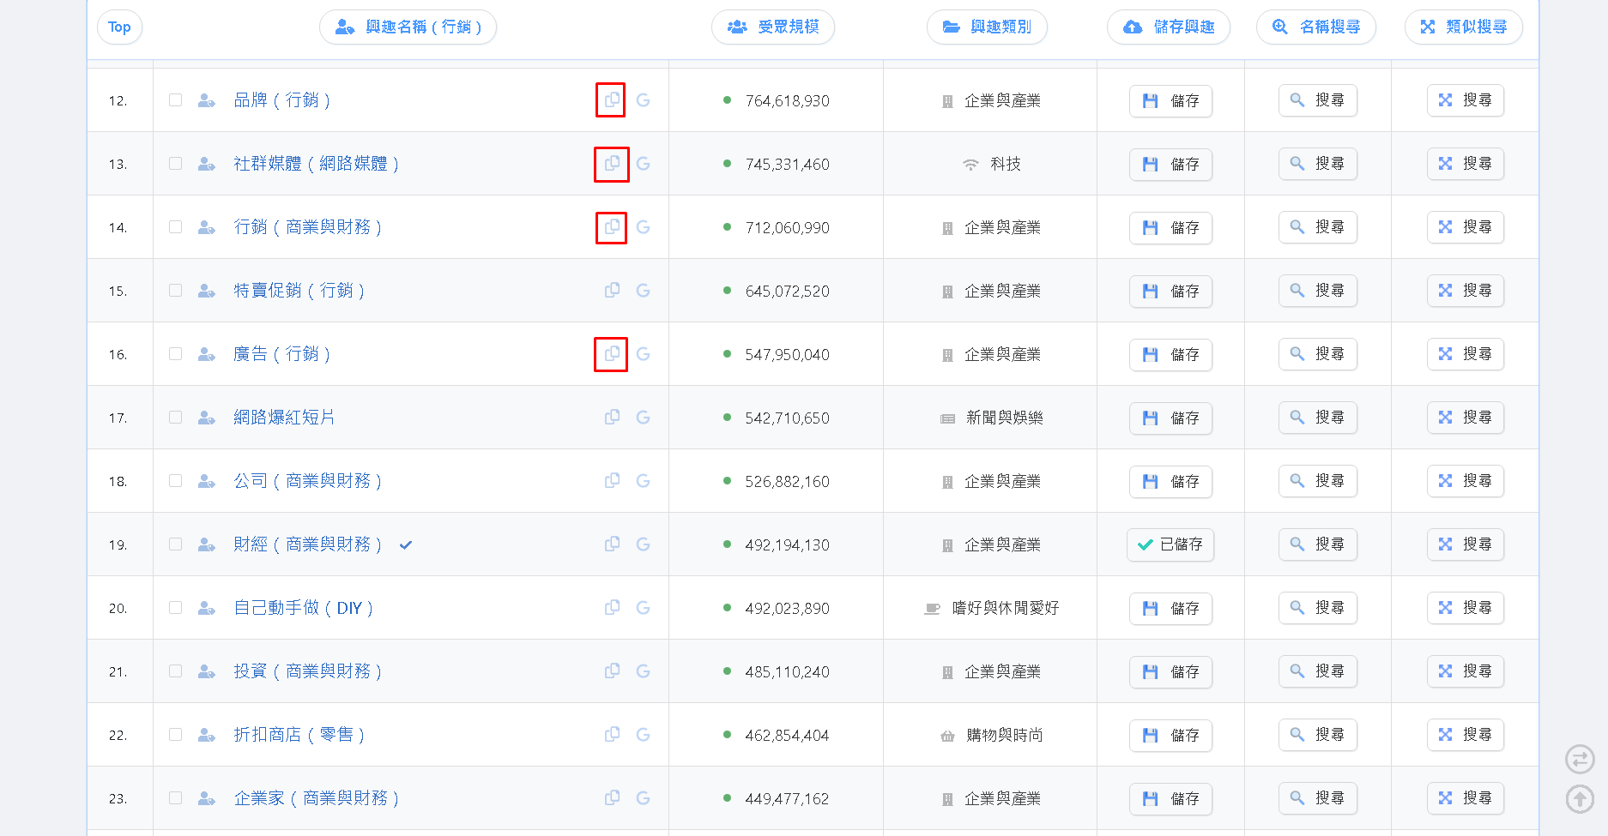
Task: Click audience icon beside 折扣商店（零售）
Action: 206,735
